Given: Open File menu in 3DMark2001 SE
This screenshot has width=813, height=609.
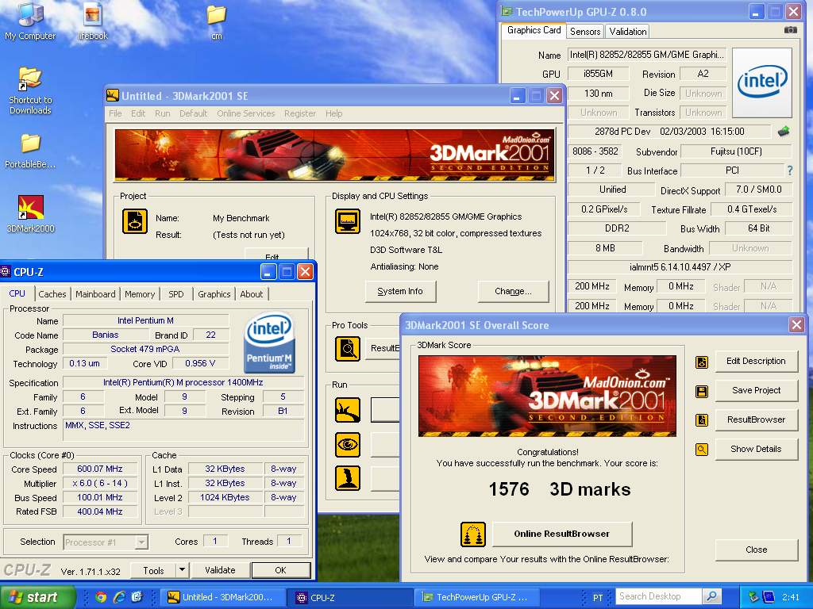Looking at the screenshot, I should click(x=115, y=113).
